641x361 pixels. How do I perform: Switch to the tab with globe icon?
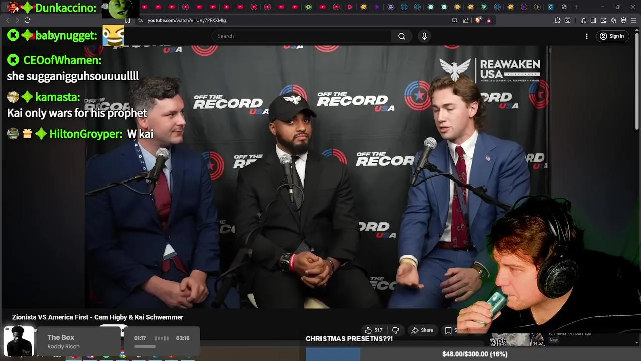[564, 7]
